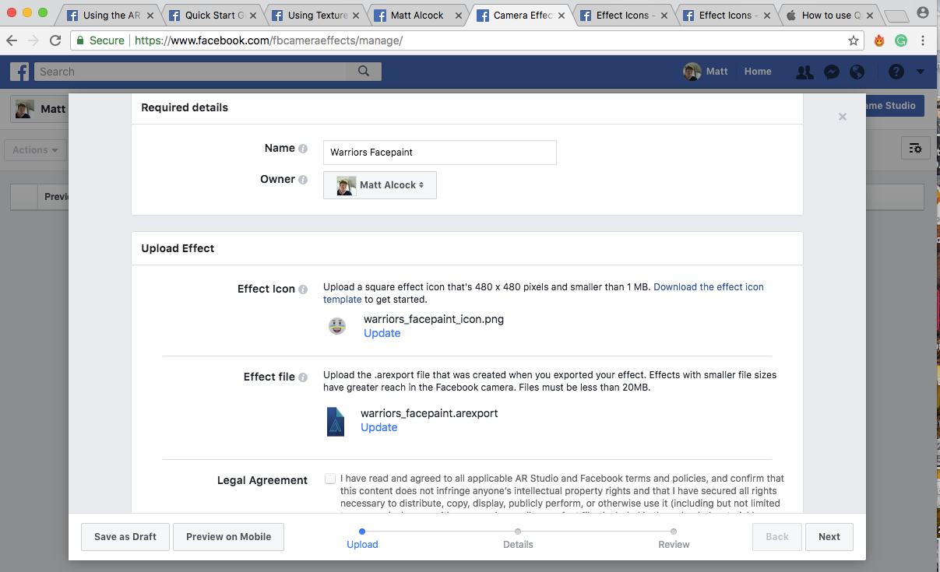940x572 pixels.
Task: Click the Home link in Facebook header
Action: tap(758, 72)
